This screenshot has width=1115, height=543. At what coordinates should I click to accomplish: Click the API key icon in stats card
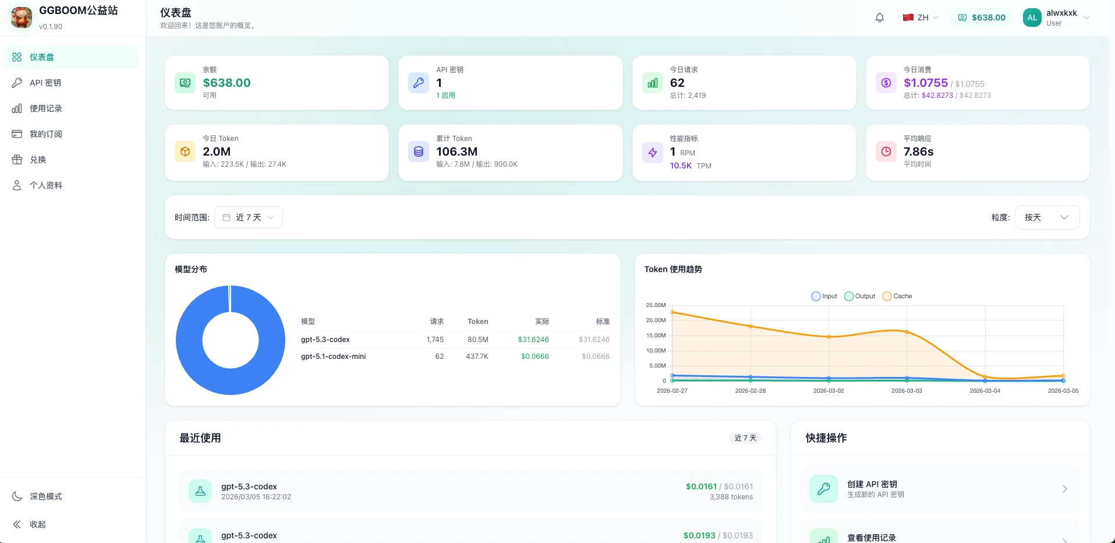click(x=418, y=83)
